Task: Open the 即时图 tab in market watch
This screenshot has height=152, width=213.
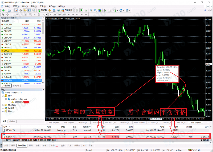Action: pos(16,86)
